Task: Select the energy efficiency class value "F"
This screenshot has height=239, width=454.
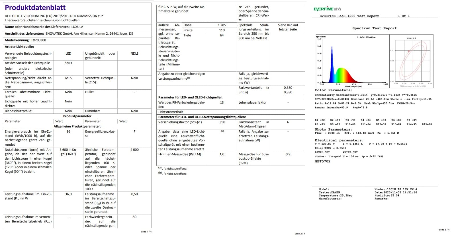Action: point(134,131)
